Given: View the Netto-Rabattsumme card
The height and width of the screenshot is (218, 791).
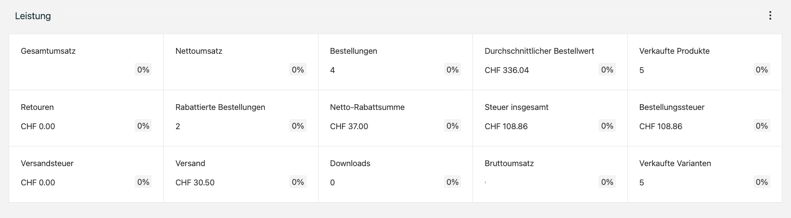Looking at the screenshot, I should point(395,118).
